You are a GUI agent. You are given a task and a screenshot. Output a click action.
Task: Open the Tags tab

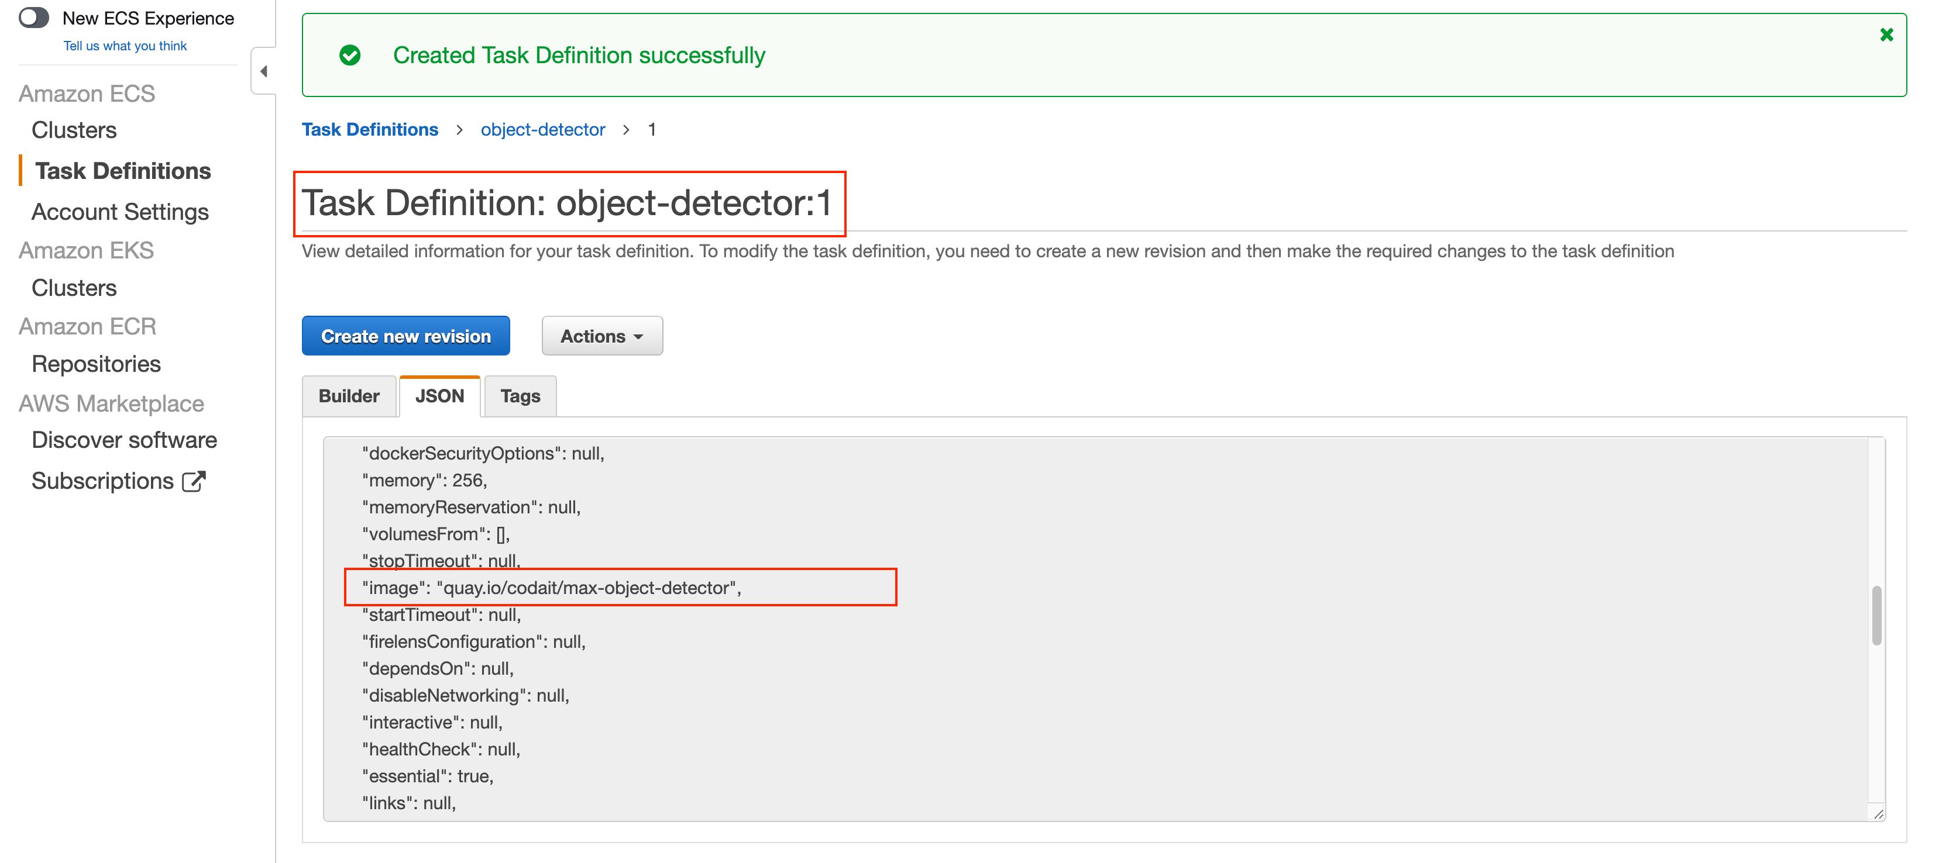[520, 396]
